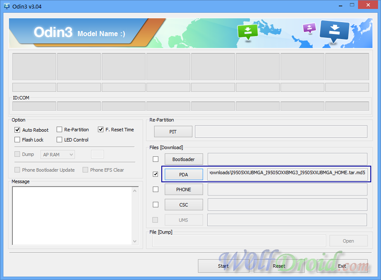The image size is (381, 280).
Task: Click the PDA button
Action: click(x=184, y=175)
